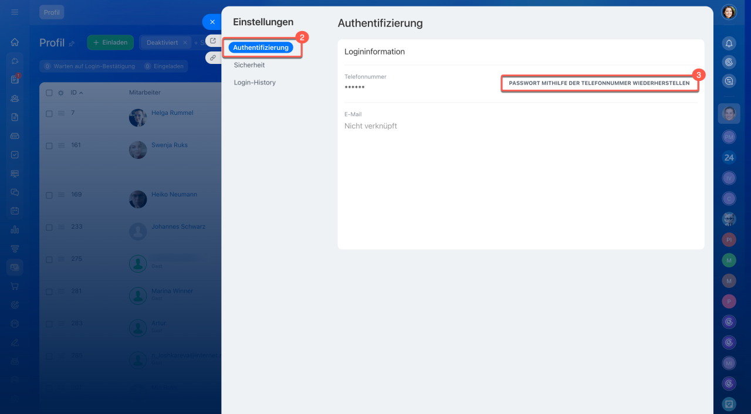
Task: Check the box for Artur row
Action: tap(49, 324)
